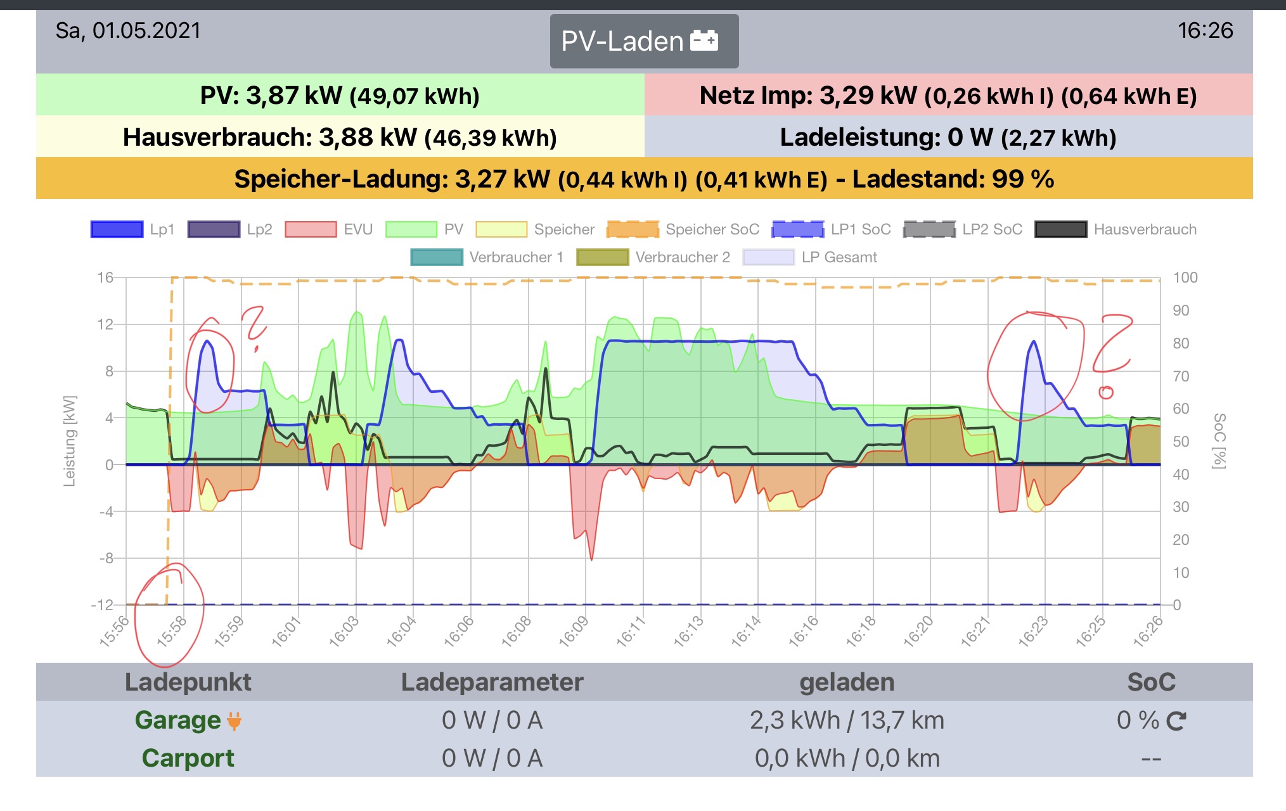Open the Garage charge point
Screen dimensions: 1286x811
coord(177,720)
